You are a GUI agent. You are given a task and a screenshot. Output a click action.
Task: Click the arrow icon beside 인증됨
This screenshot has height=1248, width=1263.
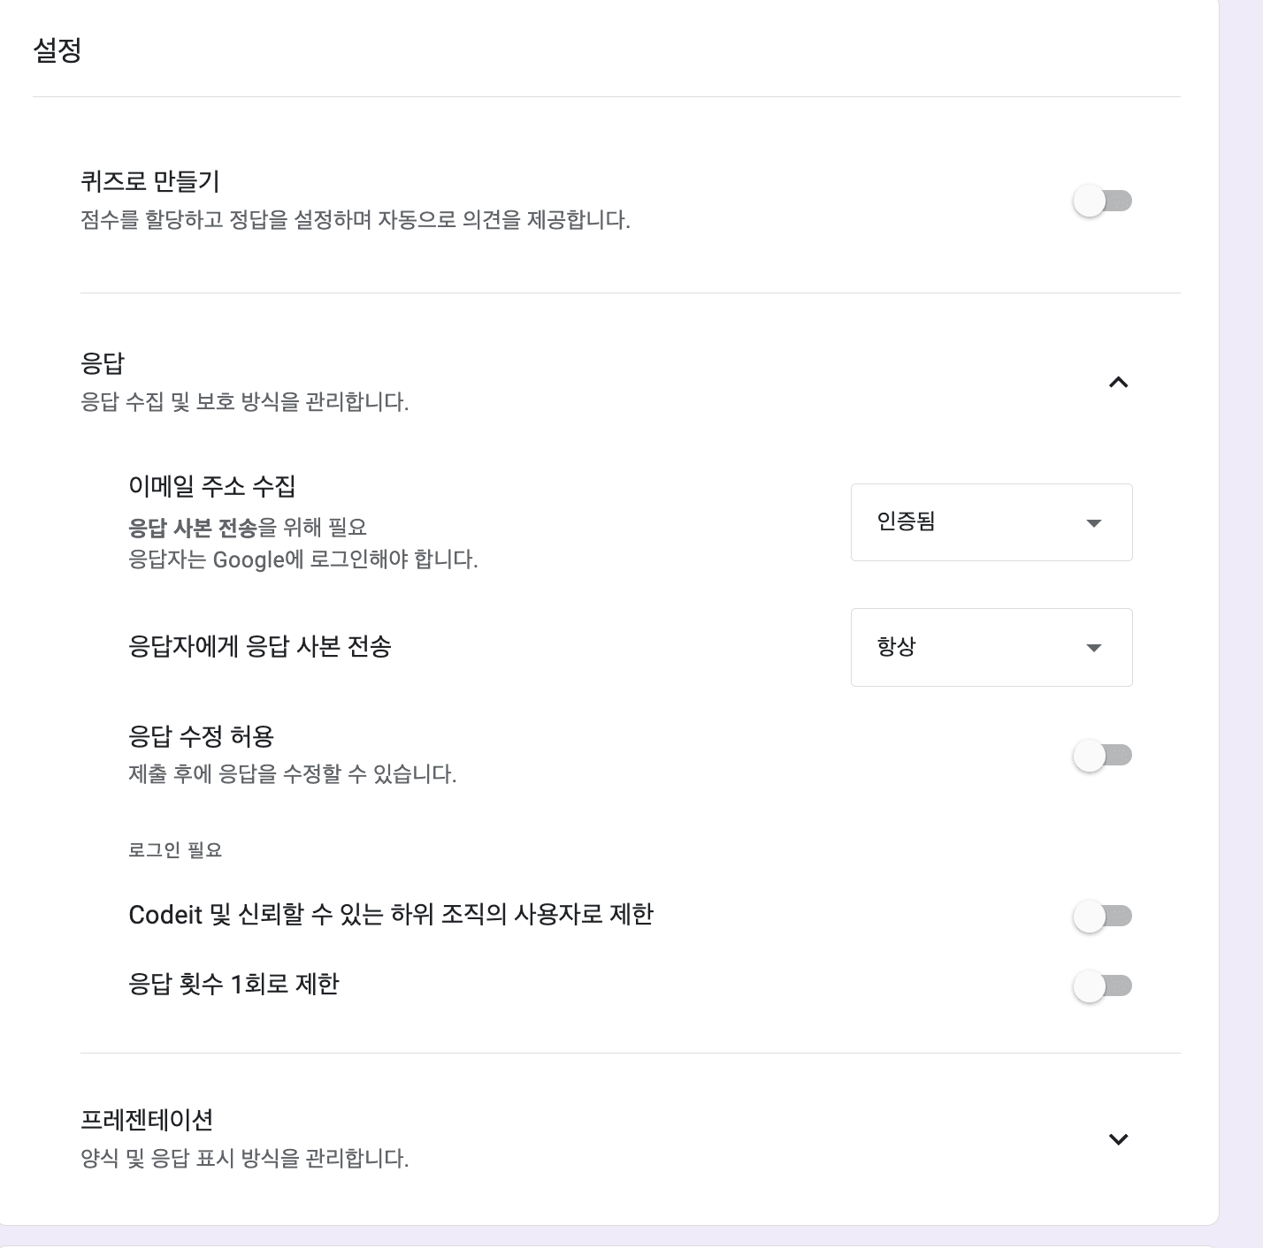pos(1094,523)
